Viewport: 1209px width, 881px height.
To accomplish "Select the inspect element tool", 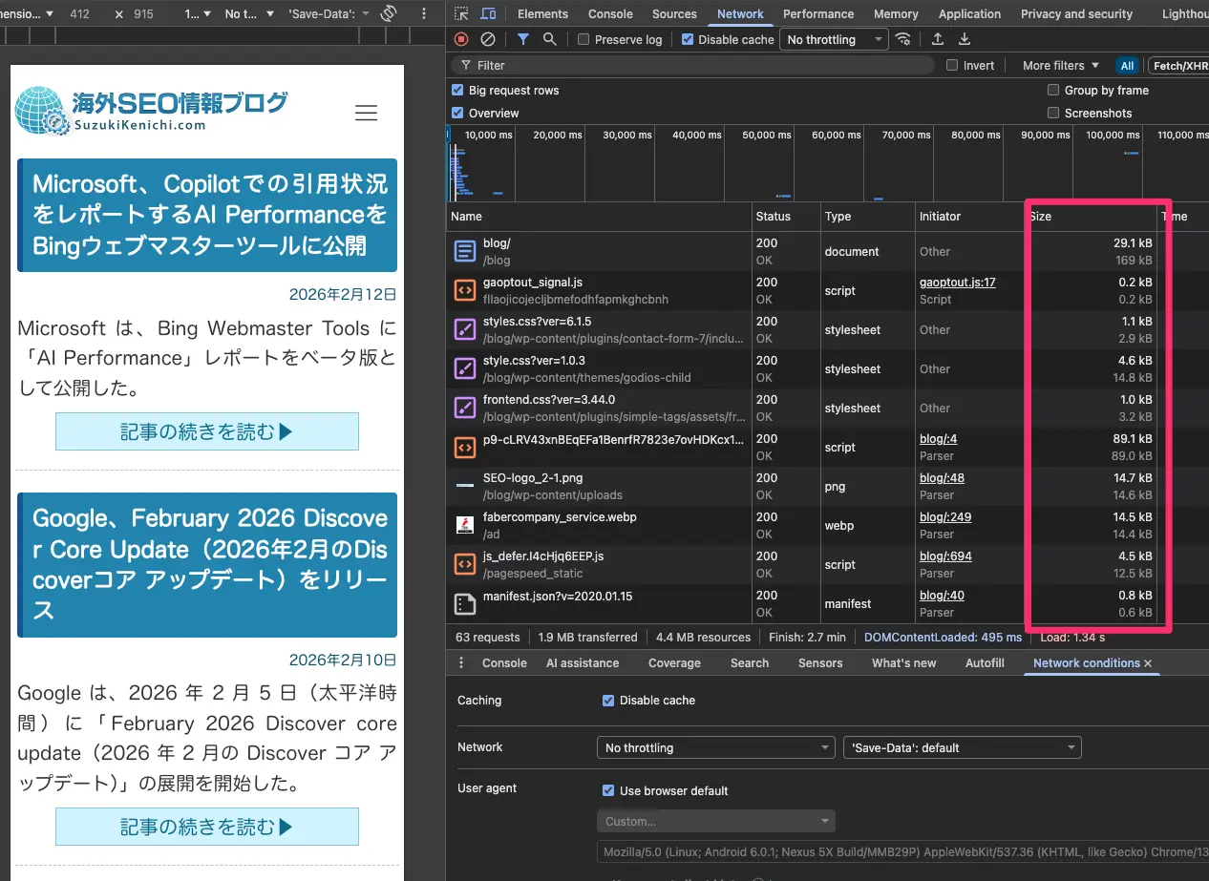I will point(461,13).
